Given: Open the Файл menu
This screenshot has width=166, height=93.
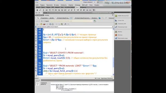Looking at the screenshot, I should [37, 5].
